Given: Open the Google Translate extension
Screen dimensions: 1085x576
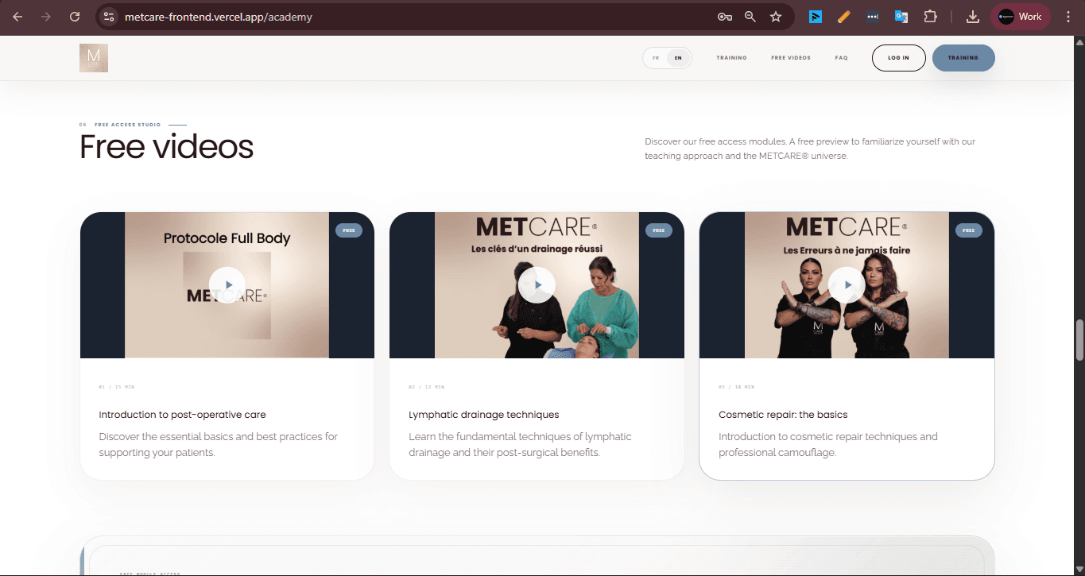Looking at the screenshot, I should pyautogui.click(x=901, y=17).
